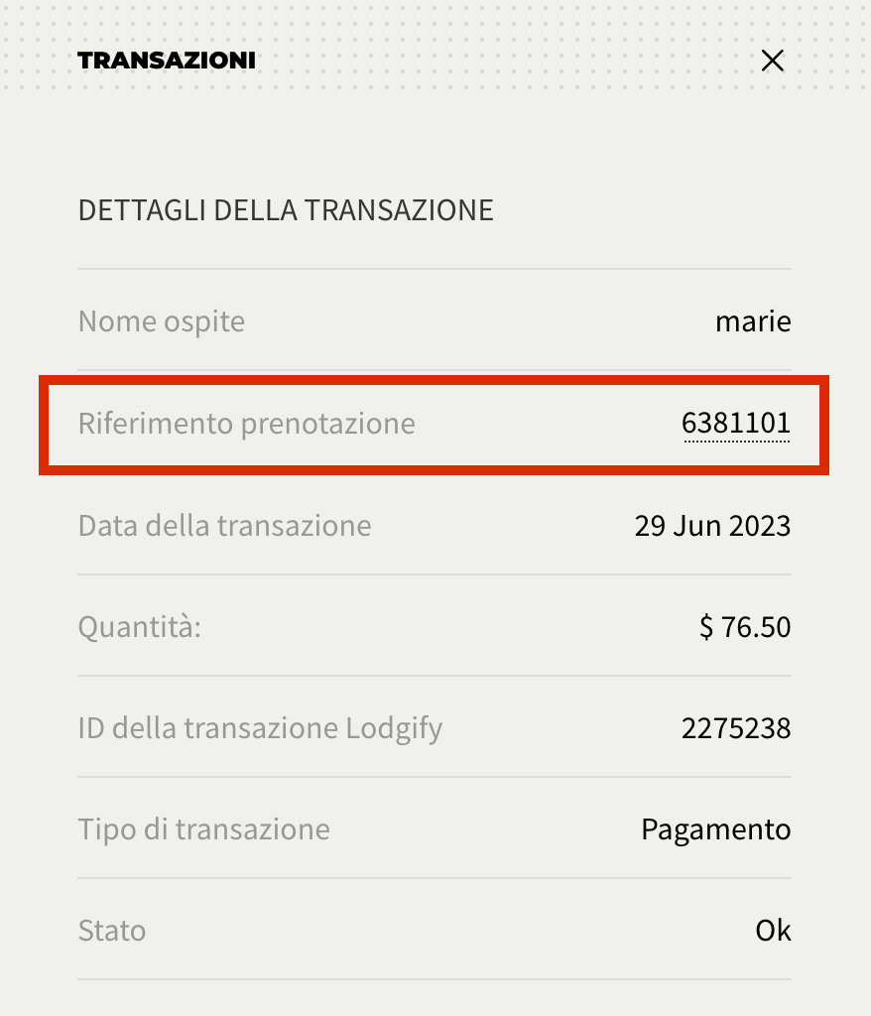Close the Transazioni panel
871x1016 pixels.
point(773,61)
